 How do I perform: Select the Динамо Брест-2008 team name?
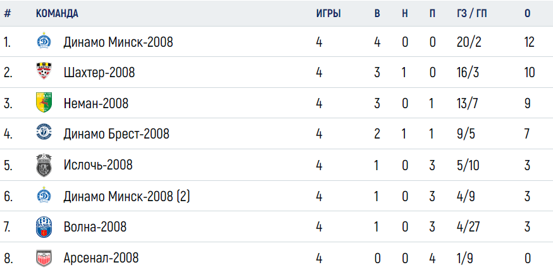(116, 134)
